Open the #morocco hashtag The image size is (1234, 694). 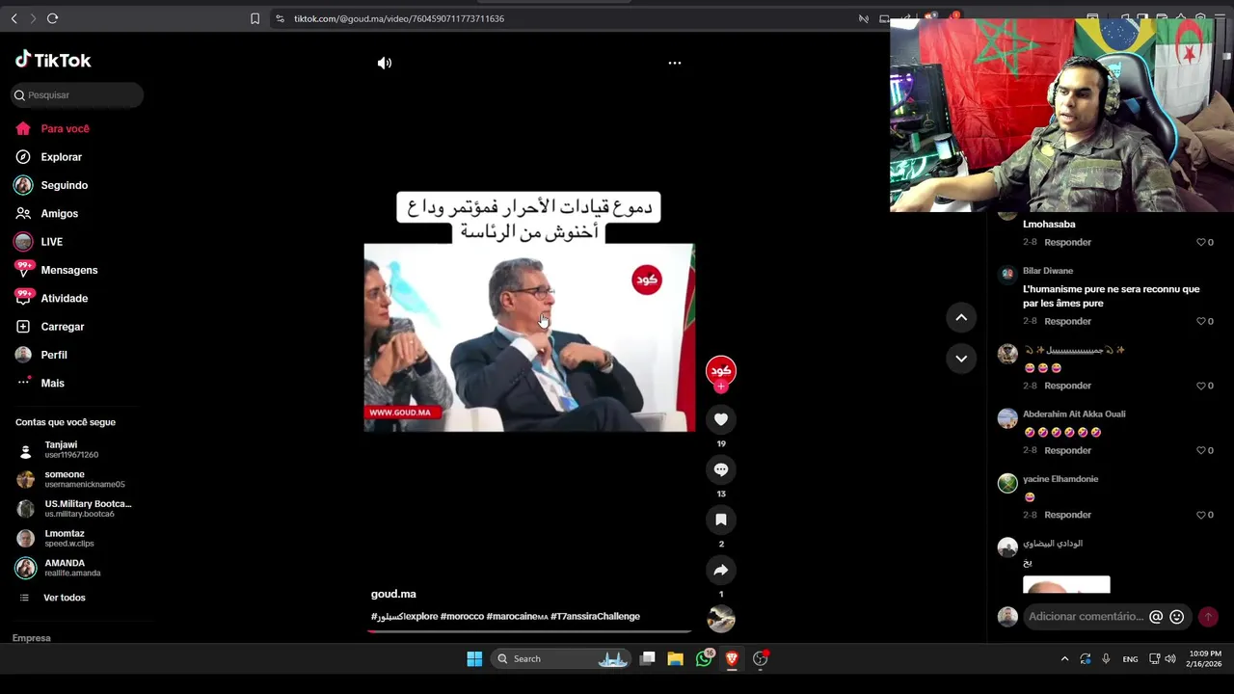pos(462,616)
